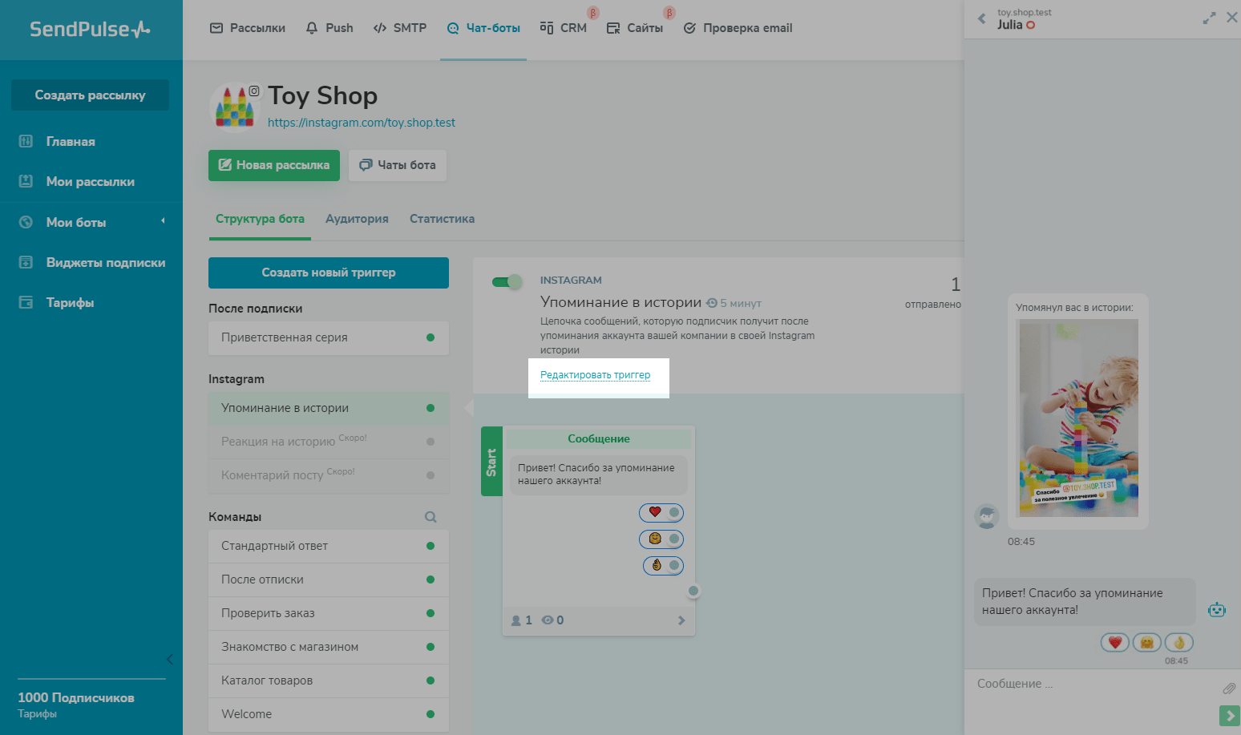Toggle the Упоминание в истории trigger switch
Screen dimensions: 1241x735
[x=507, y=281]
